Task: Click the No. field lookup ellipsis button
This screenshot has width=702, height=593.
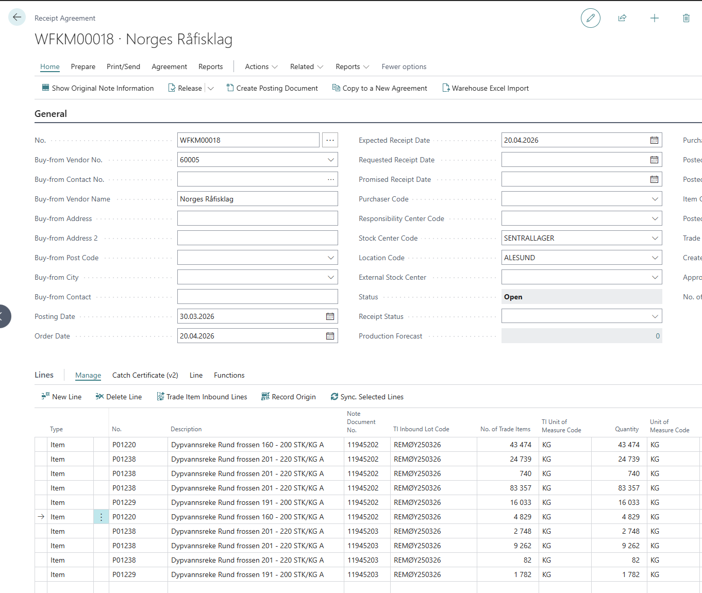Action: coord(330,140)
